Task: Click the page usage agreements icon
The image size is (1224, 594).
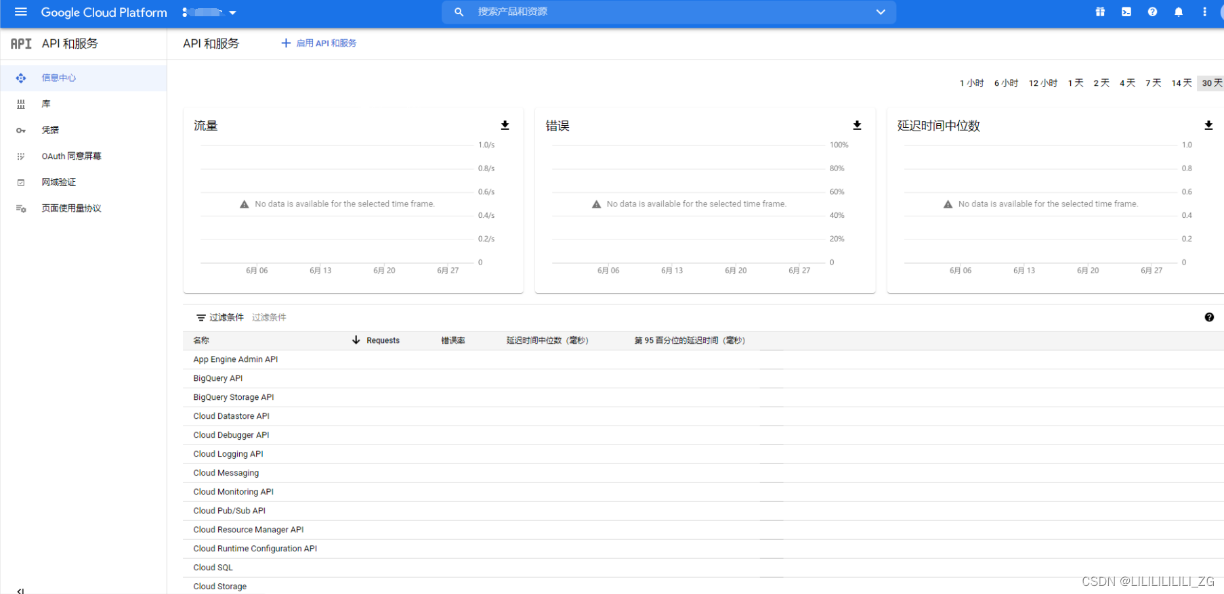Action: click(21, 208)
